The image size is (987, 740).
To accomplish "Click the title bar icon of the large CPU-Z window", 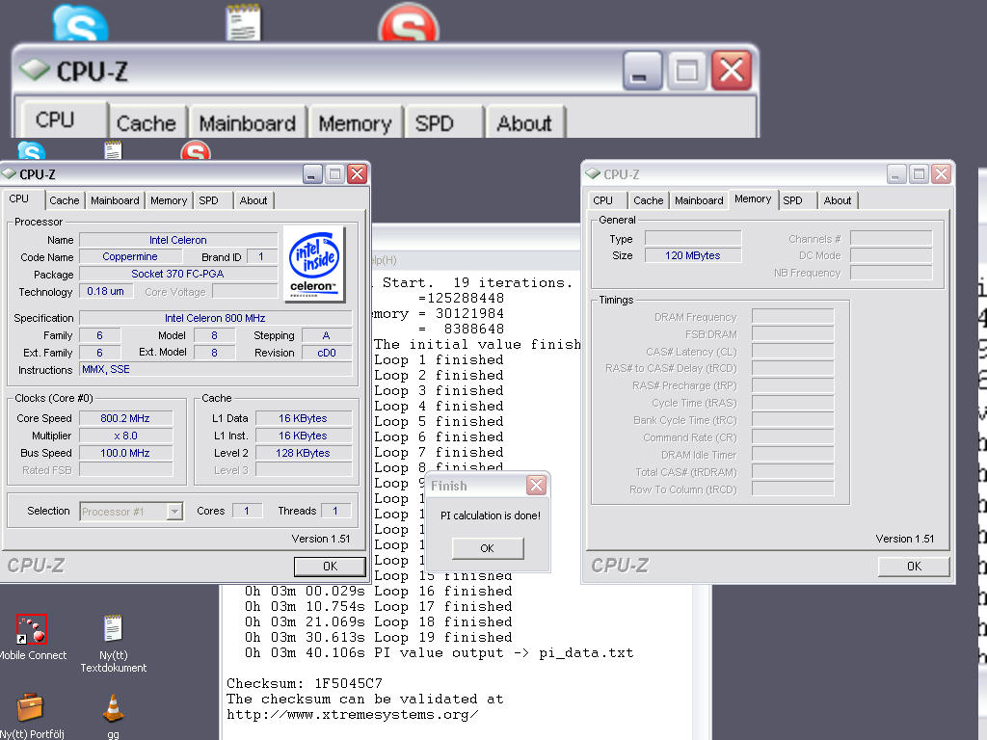I will pos(34,69).
